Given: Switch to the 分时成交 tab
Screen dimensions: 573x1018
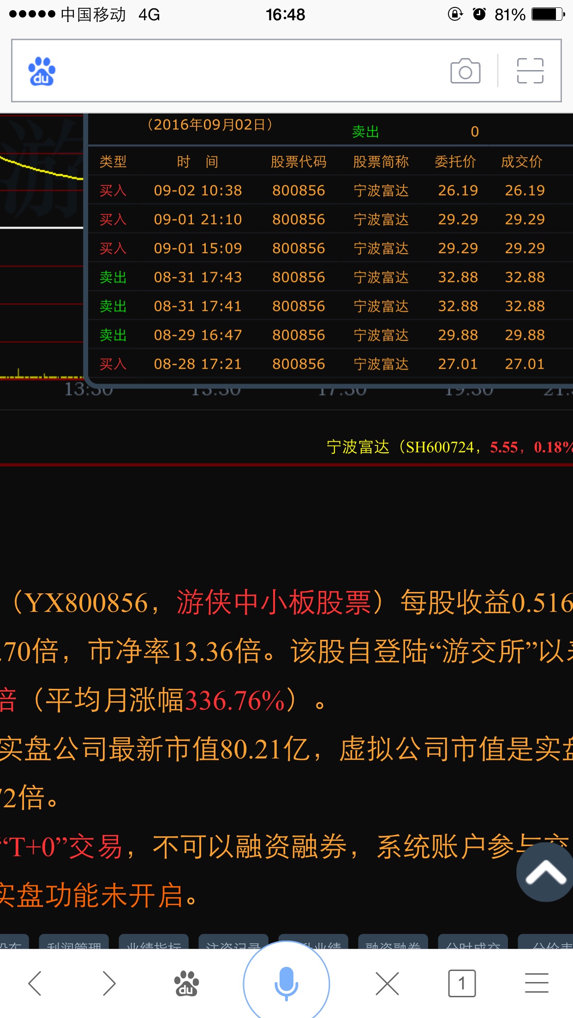Looking at the screenshot, I should [x=472, y=942].
